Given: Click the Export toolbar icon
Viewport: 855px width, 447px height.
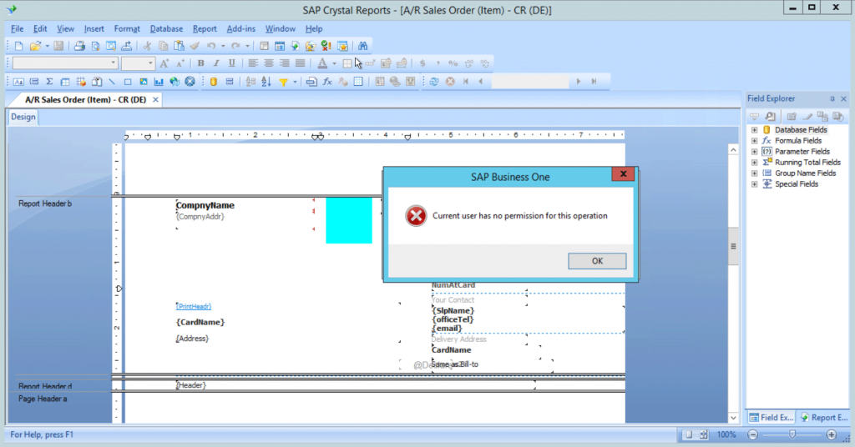Looking at the screenshot, I should (127, 46).
